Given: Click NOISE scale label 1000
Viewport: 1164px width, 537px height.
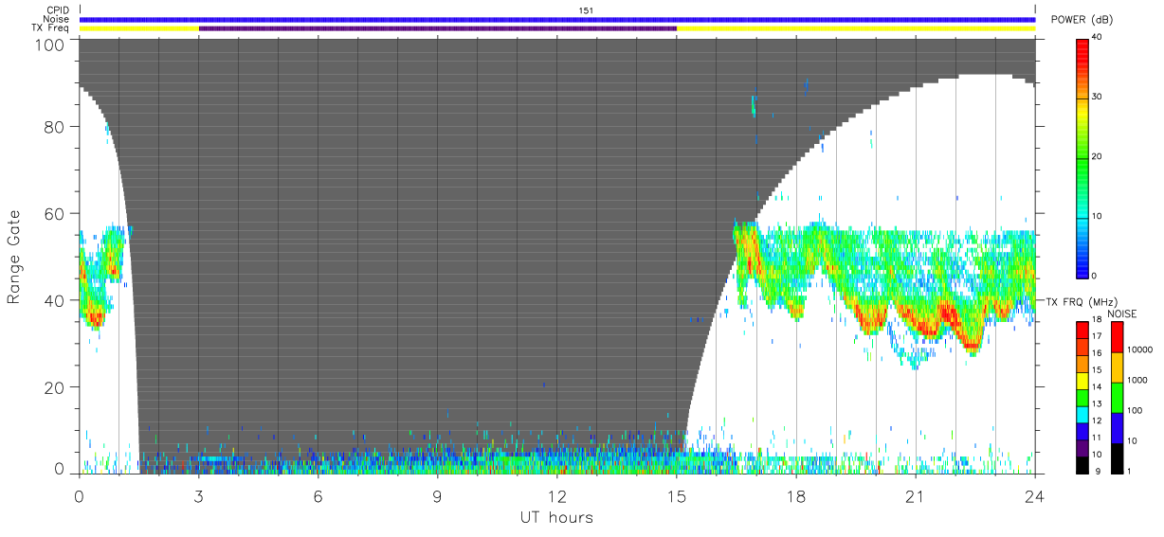Looking at the screenshot, I should (1138, 380).
